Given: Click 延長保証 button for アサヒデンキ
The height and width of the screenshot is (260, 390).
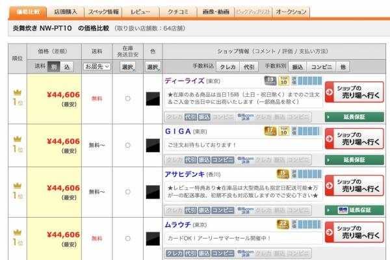Looking at the screenshot, I should point(354,210).
